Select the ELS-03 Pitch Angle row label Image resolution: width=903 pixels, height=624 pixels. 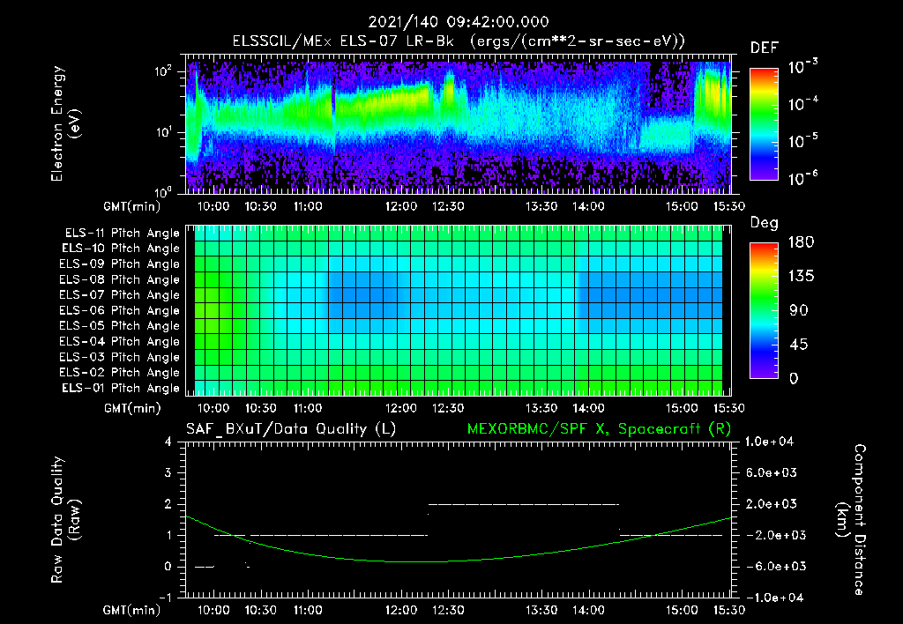[x=119, y=358]
